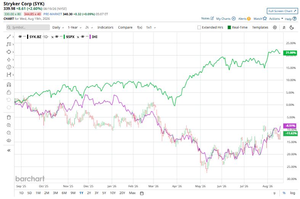Click the My Charts link
Screen dimensions: 300x199
pyautogui.click(x=223, y=19)
